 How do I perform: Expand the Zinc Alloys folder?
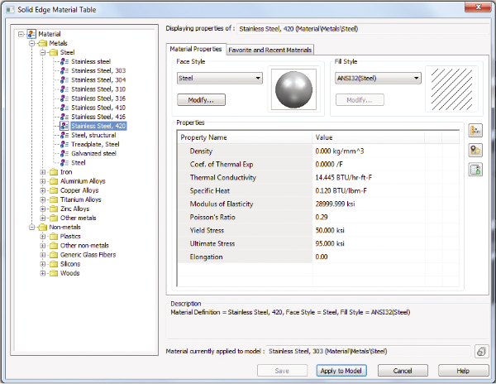(43, 209)
